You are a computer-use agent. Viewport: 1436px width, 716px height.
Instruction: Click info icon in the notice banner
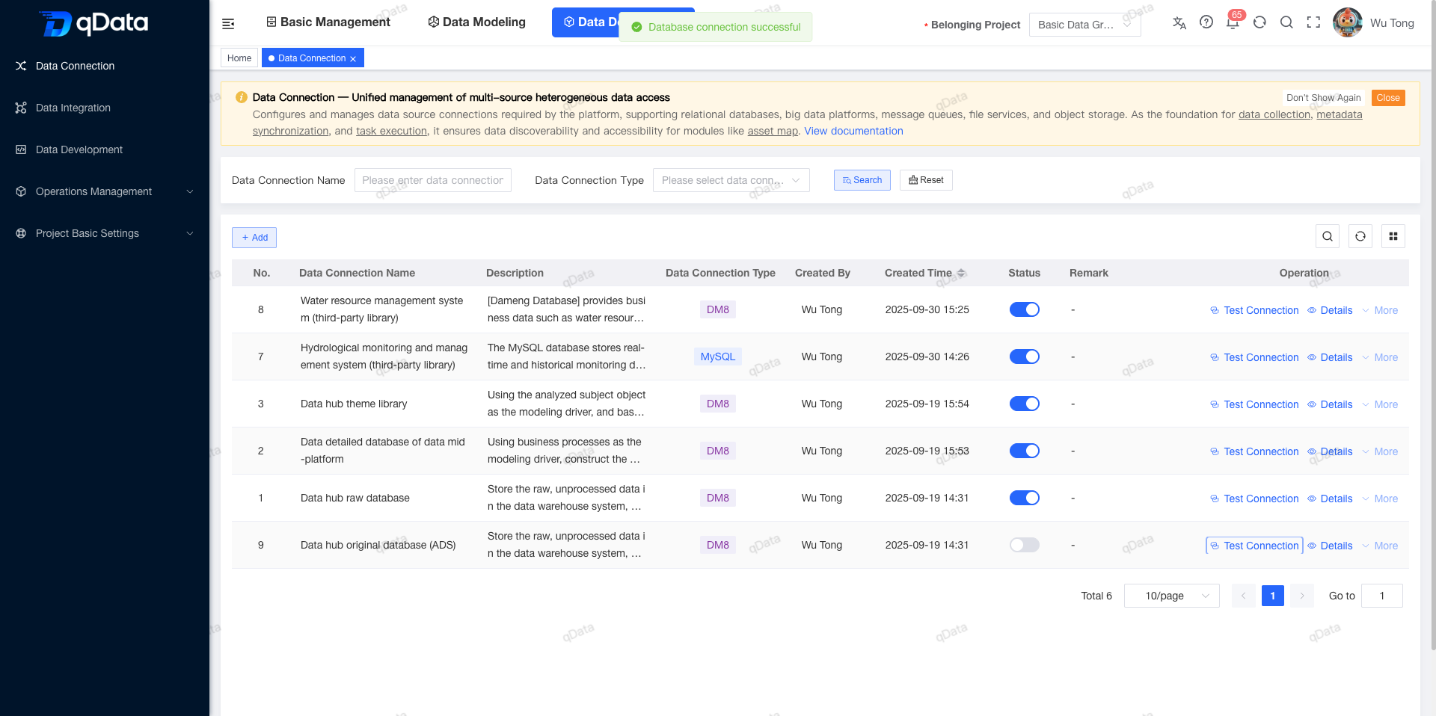point(242,97)
